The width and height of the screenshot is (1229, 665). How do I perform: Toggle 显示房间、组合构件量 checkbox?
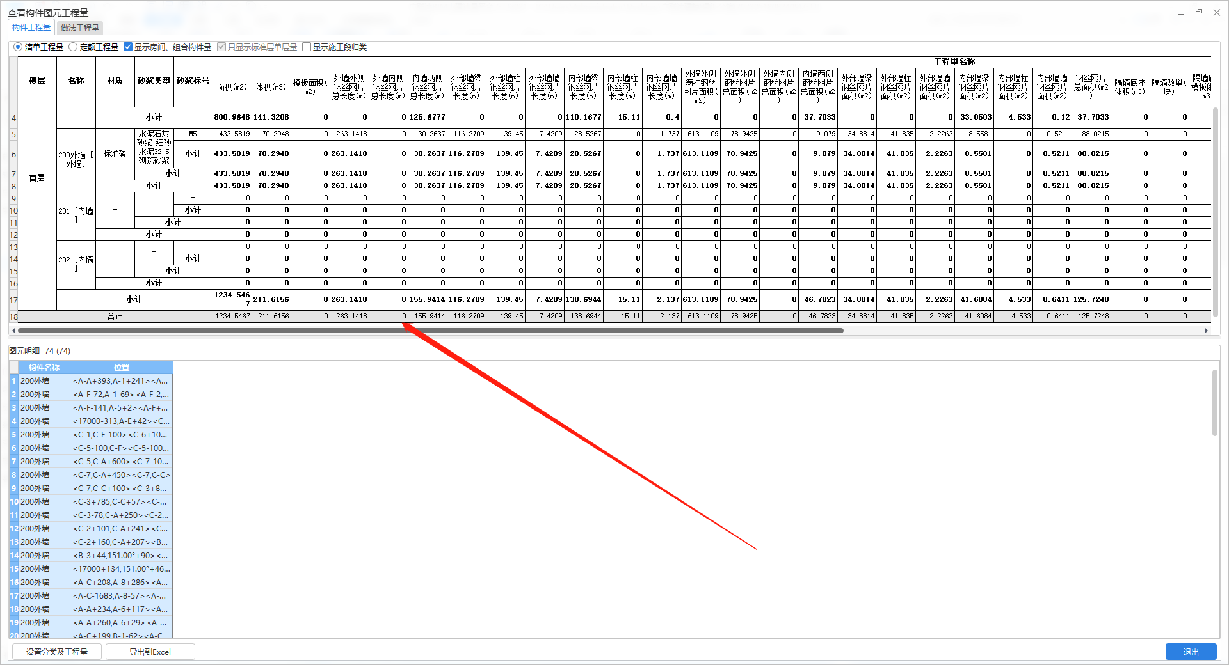(x=167, y=47)
